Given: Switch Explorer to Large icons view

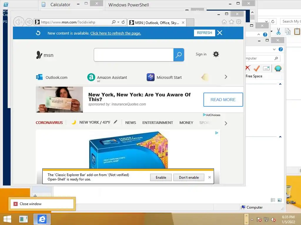Looking at the screenshot, I should pos(280,200).
